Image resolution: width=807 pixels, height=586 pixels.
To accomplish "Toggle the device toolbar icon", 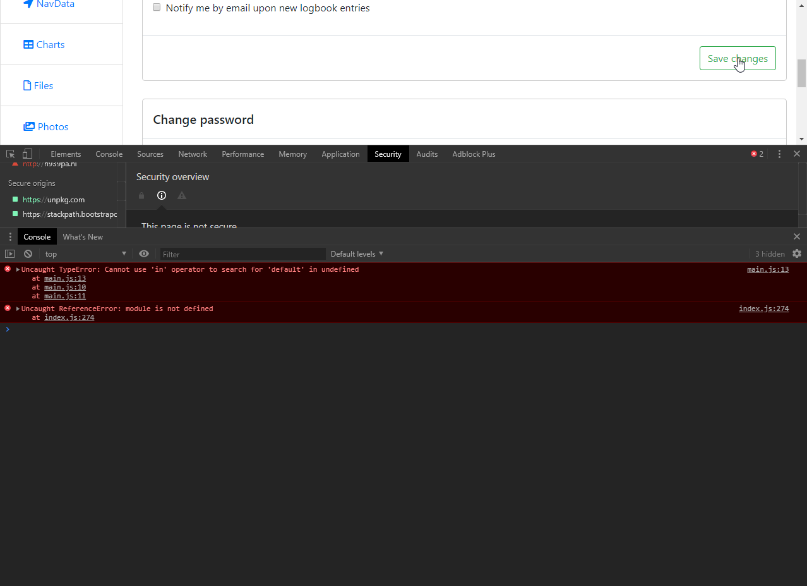I will pos(27,154).
